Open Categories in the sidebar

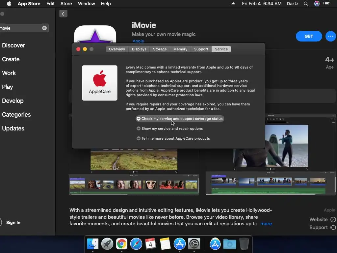click(16, 114)
